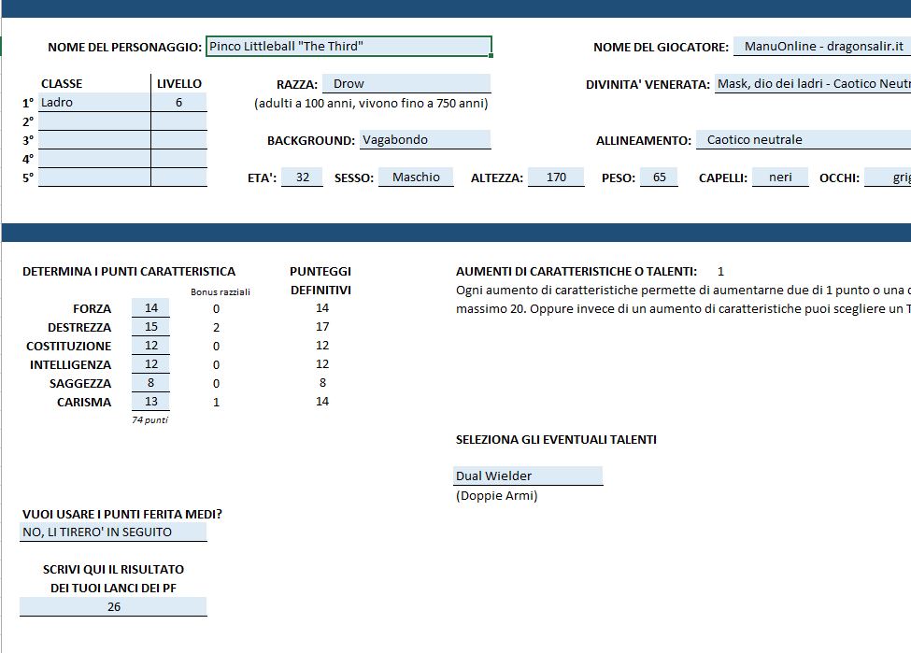Click the character name field 'Pinco Littleball'

[x=348, y=47]
